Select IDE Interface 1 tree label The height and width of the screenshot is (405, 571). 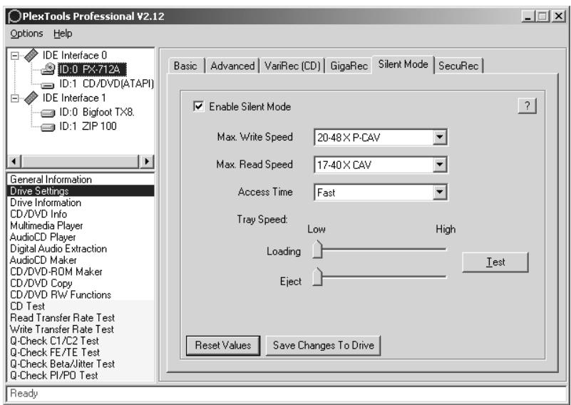coord(75,98)
